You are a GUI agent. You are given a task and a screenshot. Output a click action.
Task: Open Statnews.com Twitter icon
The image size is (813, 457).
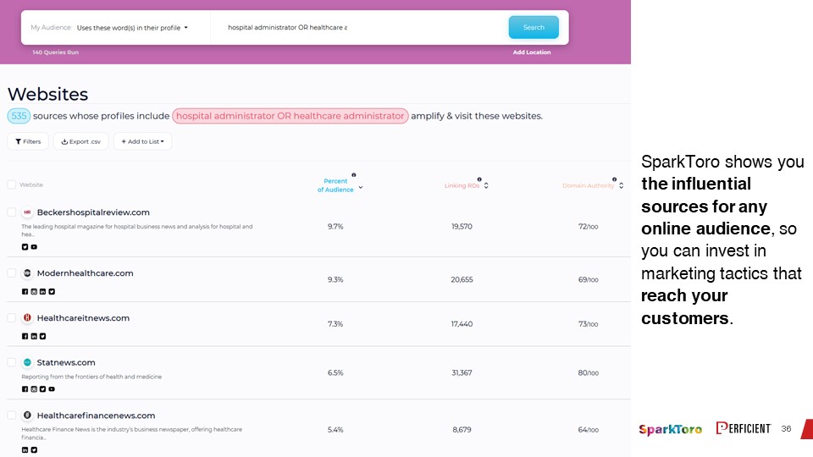[x=43, y=389]
